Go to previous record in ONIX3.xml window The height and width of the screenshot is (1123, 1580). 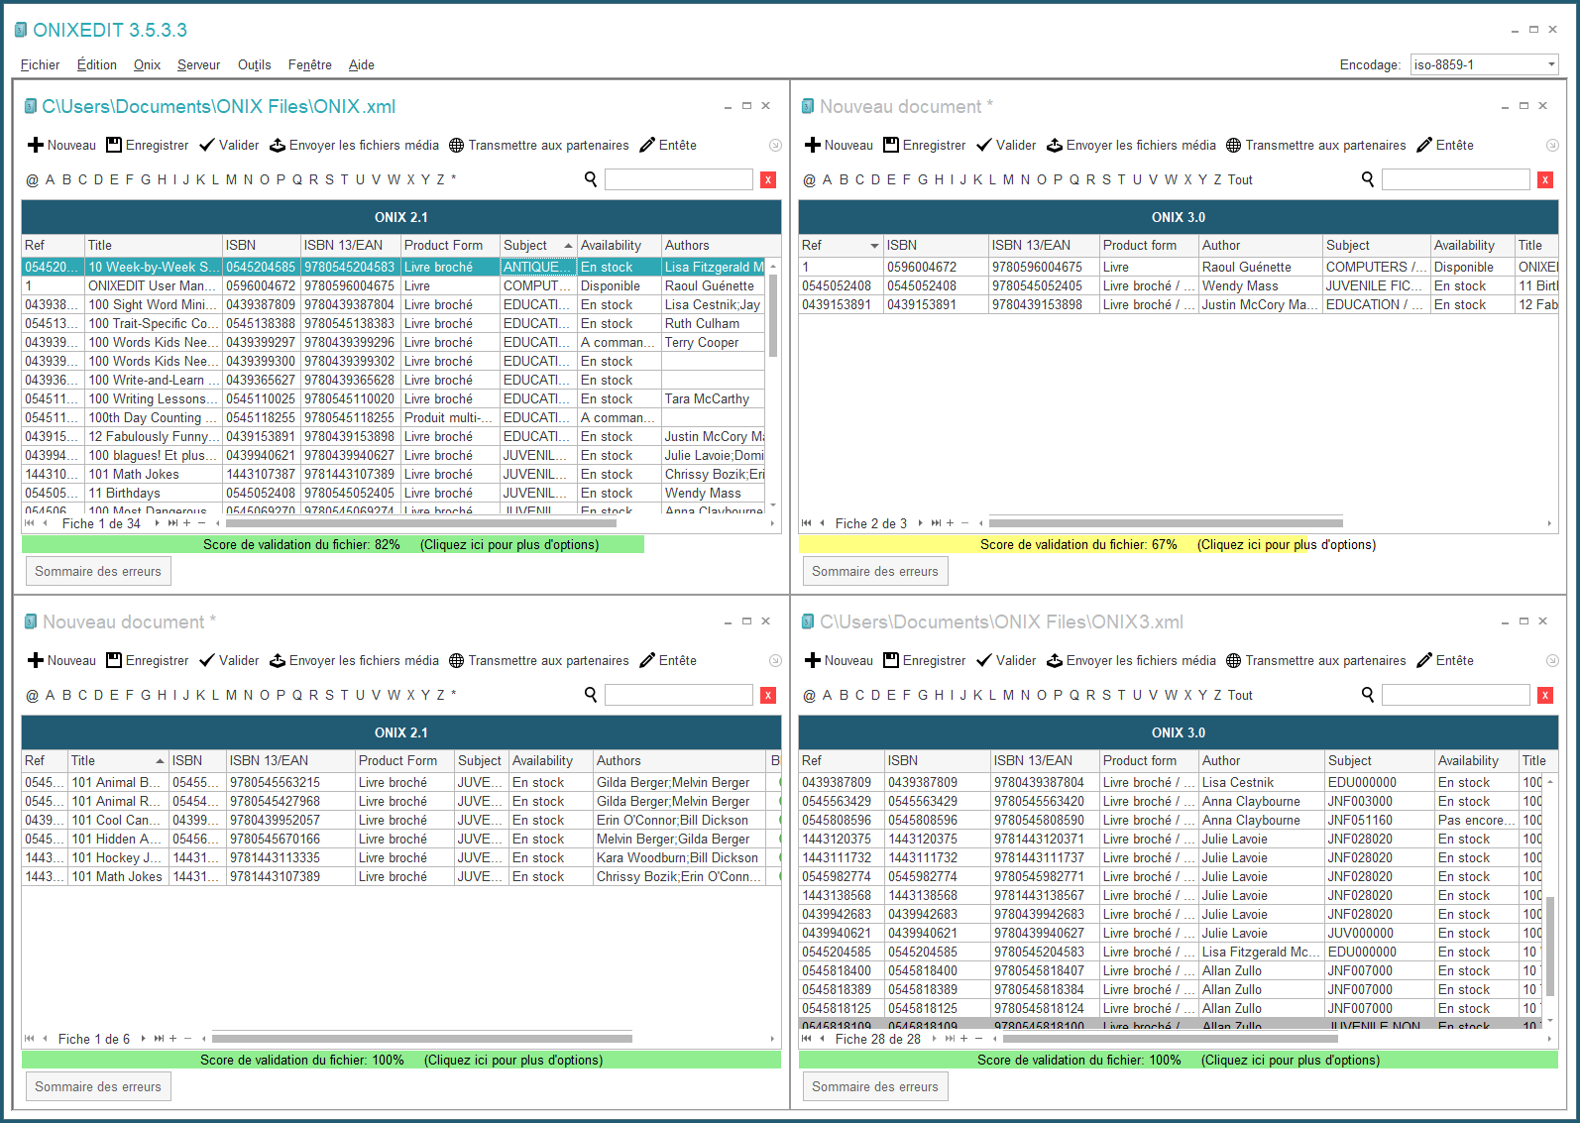tap(822, 1038)
